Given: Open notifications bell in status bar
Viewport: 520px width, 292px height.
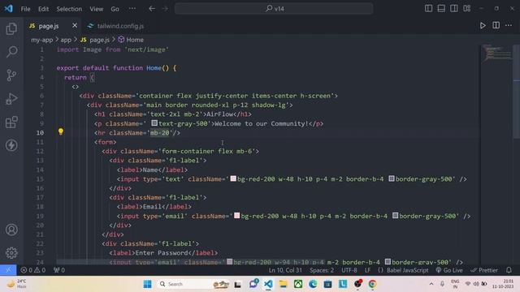Looking at the screenshot, I should click(x=509, y=270).
